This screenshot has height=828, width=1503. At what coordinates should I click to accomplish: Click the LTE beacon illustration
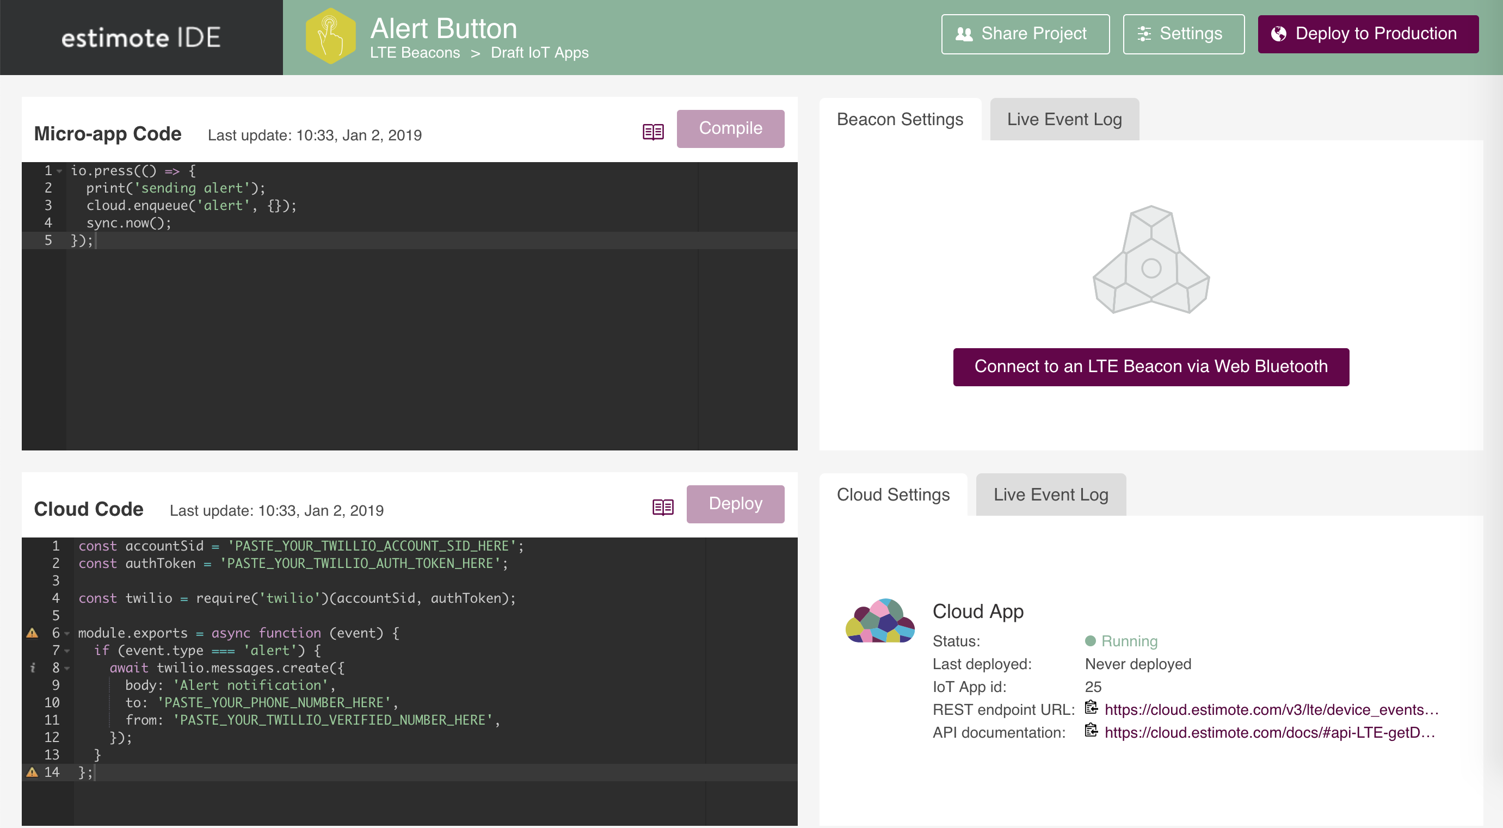1150,259
